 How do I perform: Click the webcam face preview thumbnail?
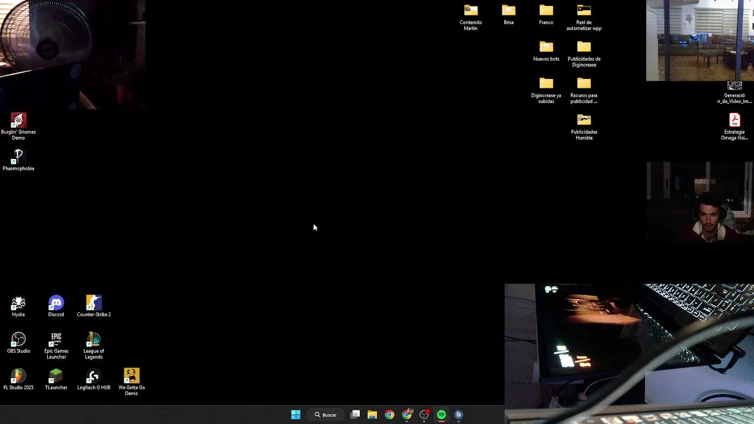pos(700,202)
